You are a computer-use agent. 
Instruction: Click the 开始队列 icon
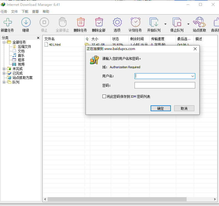[154, 22]
